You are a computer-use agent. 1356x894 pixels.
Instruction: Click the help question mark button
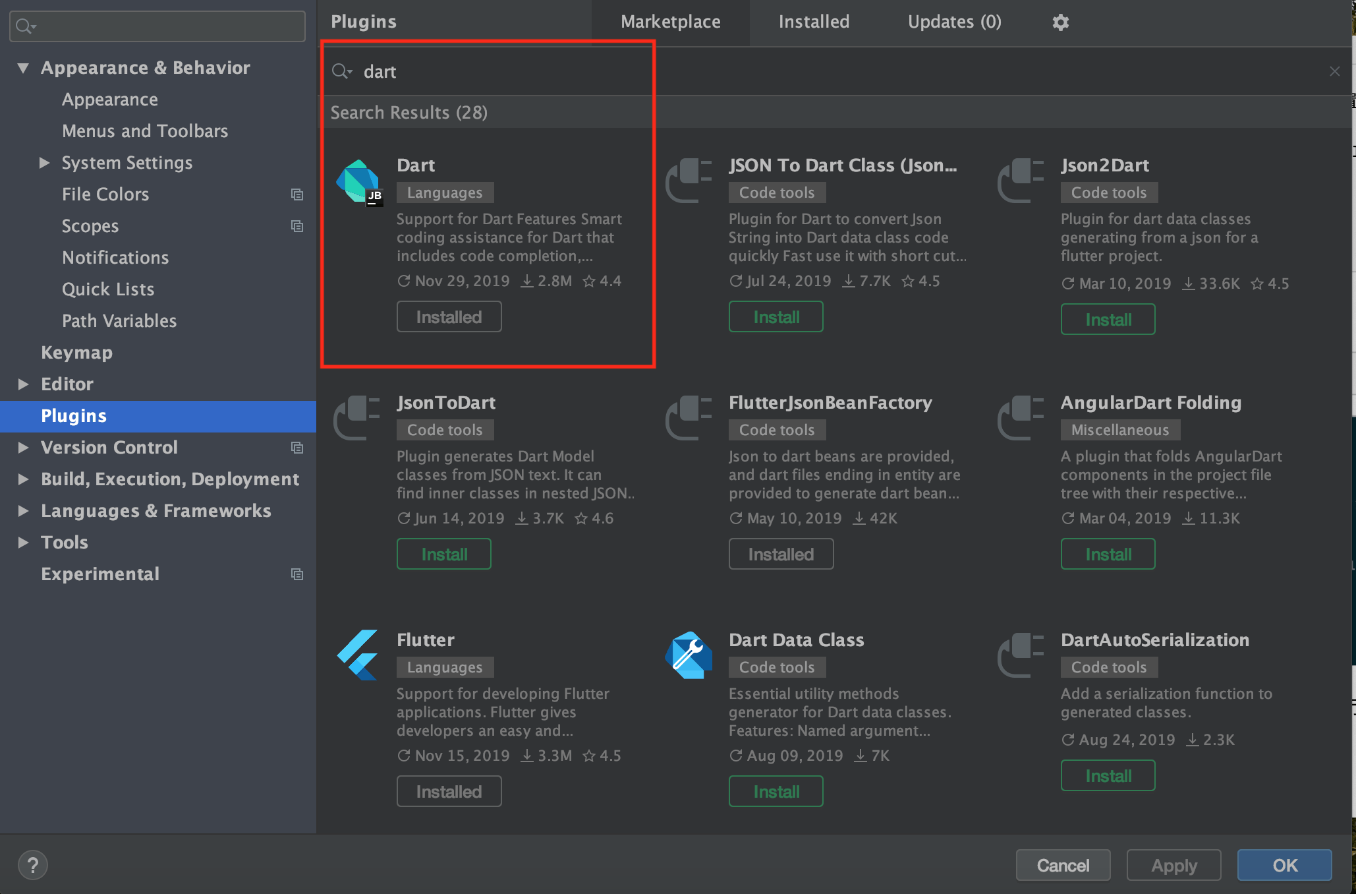33,865
